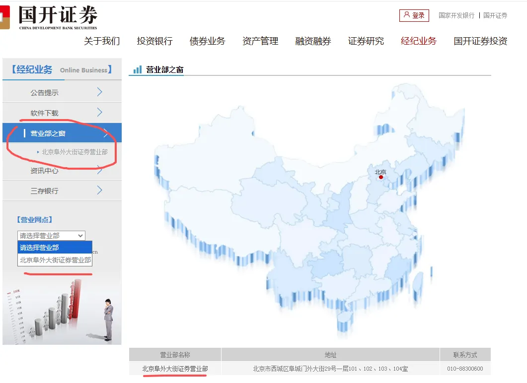The height and width of the screenshot is (383, 527).
Task: Go to 关于我们 menu
Action: 102,41
